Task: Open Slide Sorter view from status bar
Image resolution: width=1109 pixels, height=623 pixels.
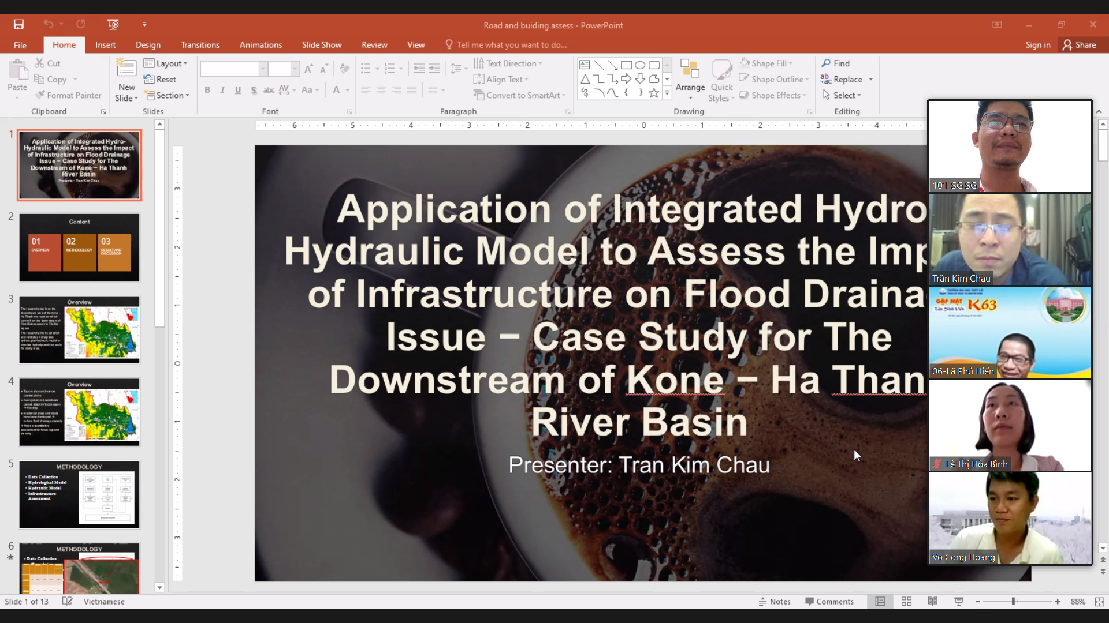Action: coord(906,601)
